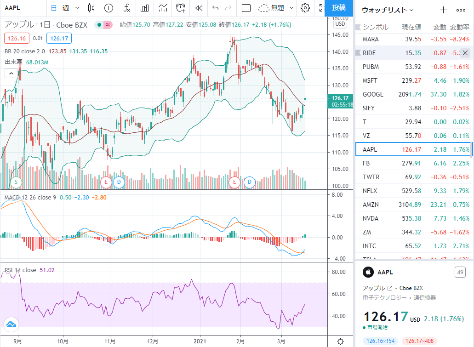Expand the layout management dropdown arrow
This screenshot has width=474, height=347.
pos(291,8)
